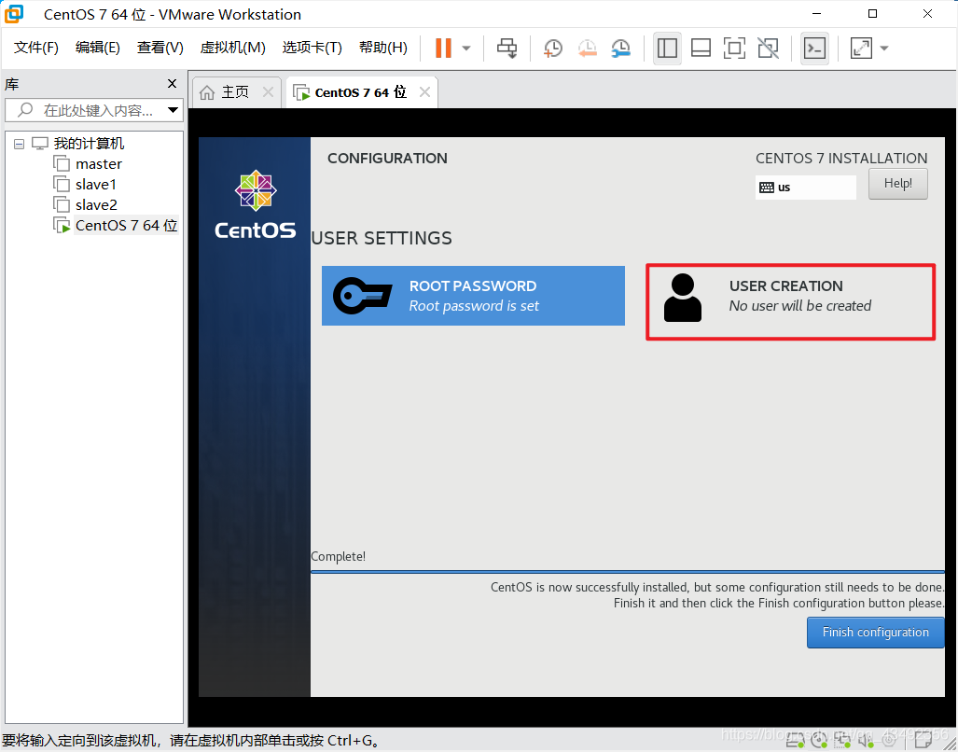Open the 查看(V) menu
Screen dimensions: 958x752
click(x=160, y=48)
